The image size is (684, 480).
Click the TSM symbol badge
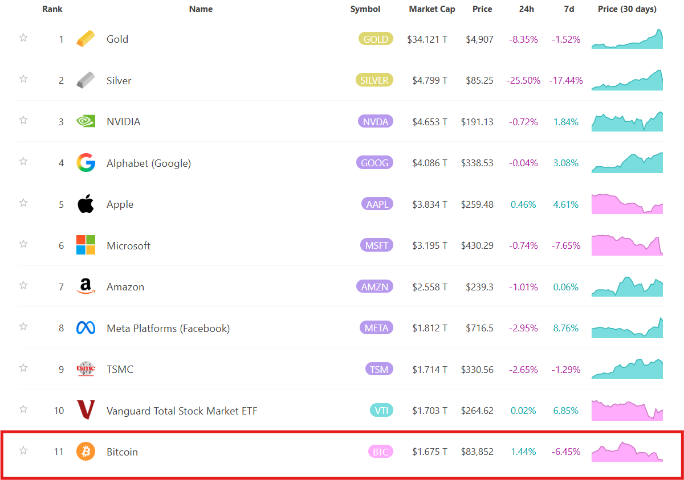coord(379,369)
